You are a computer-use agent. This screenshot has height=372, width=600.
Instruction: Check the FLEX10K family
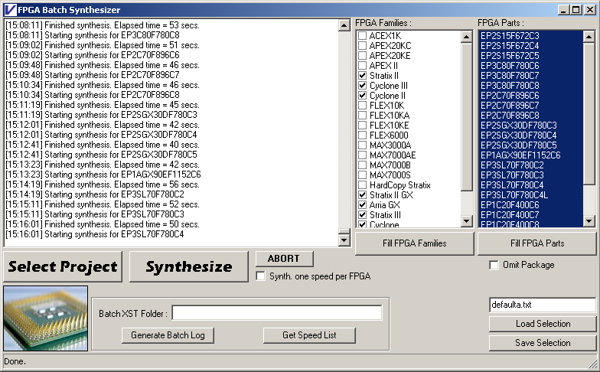[x=363, y=106]
